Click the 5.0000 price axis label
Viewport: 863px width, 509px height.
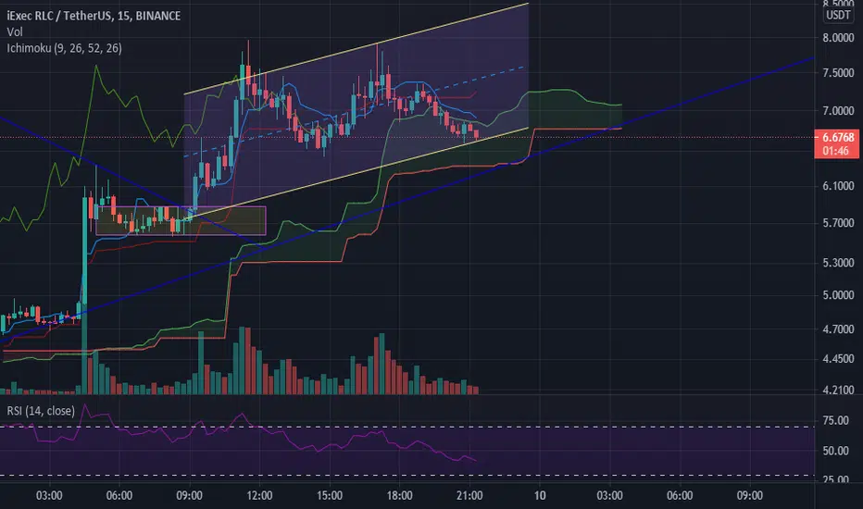click(x=838, y=295)
